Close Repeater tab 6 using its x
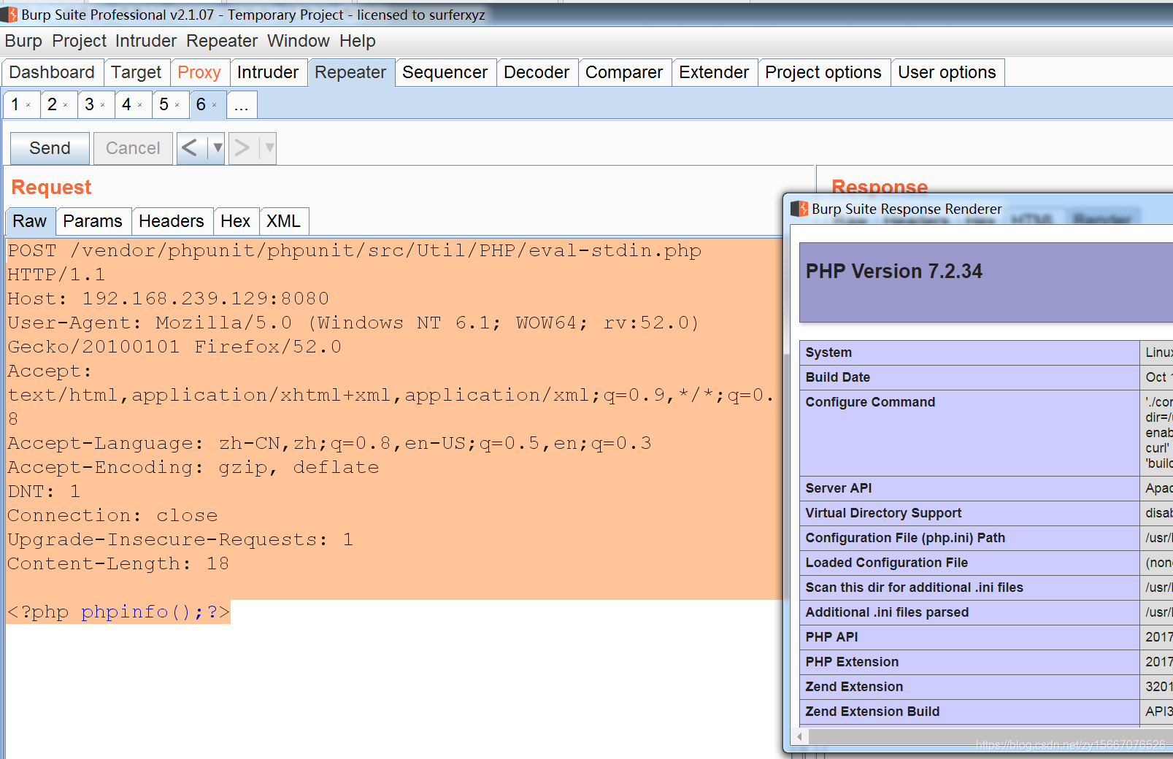Viewport: 1173px width, 759px height. (x=214, y=105)
